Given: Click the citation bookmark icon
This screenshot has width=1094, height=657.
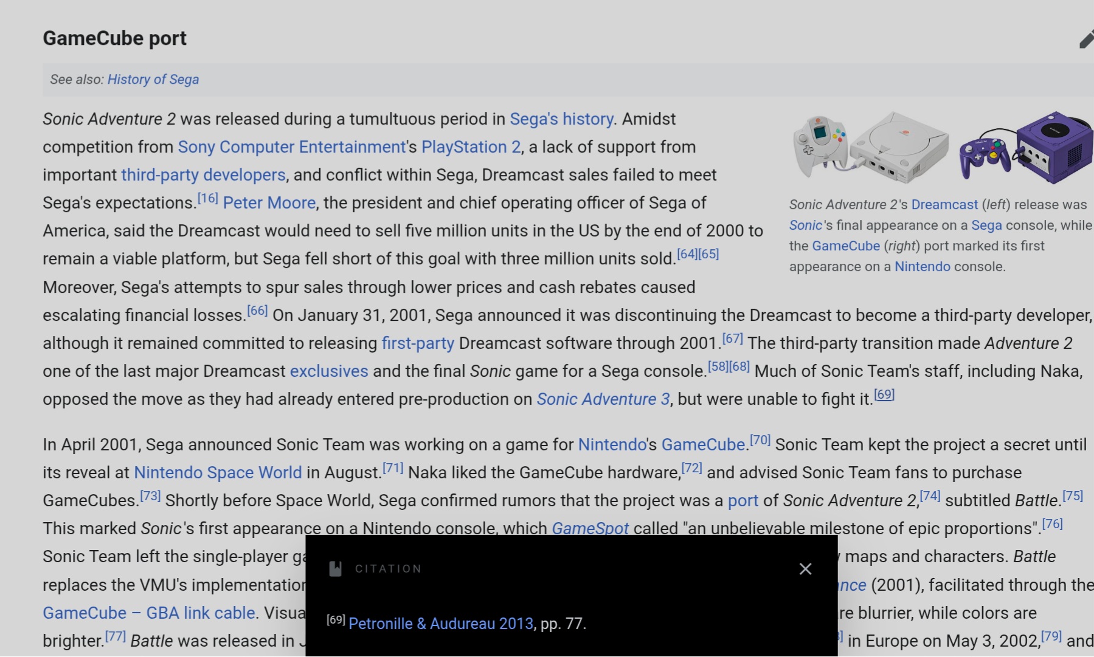Looking at the screenshot, I should (x=335, y=569).
